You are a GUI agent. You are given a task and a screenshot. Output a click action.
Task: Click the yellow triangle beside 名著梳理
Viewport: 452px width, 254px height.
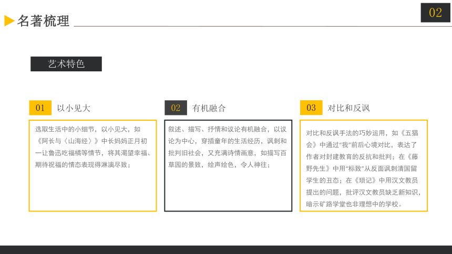(x=9, y=21)
